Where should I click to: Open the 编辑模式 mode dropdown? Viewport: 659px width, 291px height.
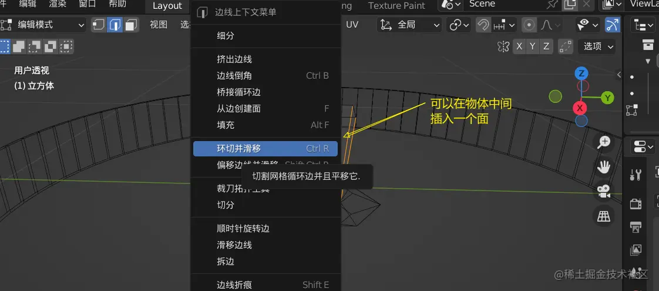(43, 25)
